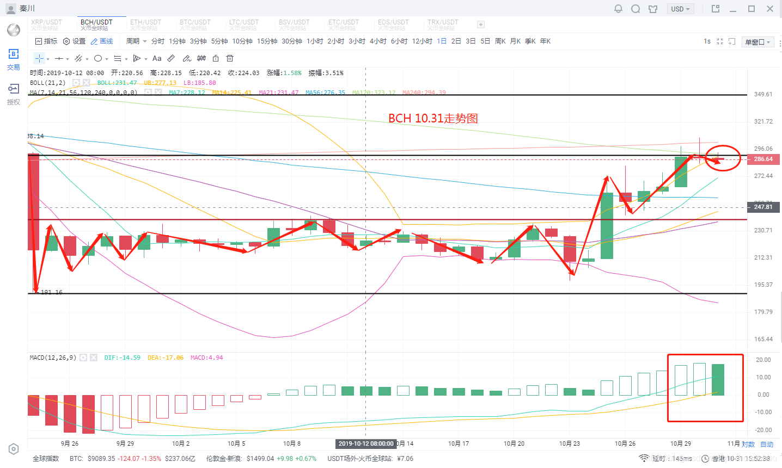
Task: Expand crosshair tool options arrow
Action: pos(48,59)
